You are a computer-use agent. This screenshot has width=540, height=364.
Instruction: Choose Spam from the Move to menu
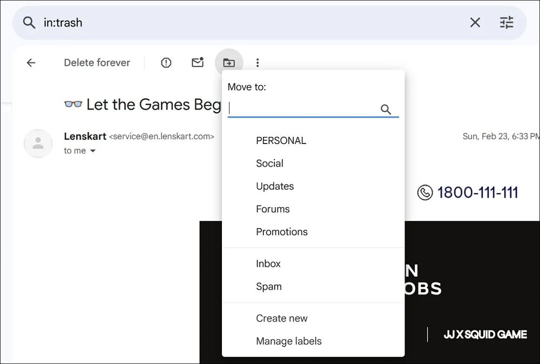click(268, 286)
